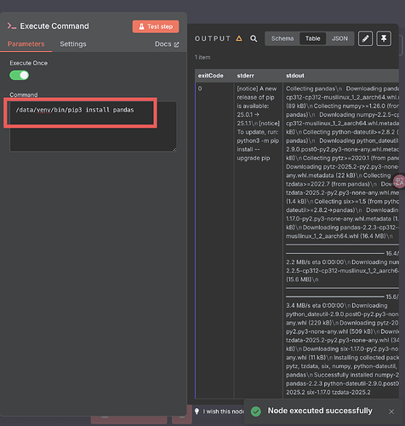Click the stderr column header
Image resolution: width=405 pixels, height=426 pixels.
point(246,76)
